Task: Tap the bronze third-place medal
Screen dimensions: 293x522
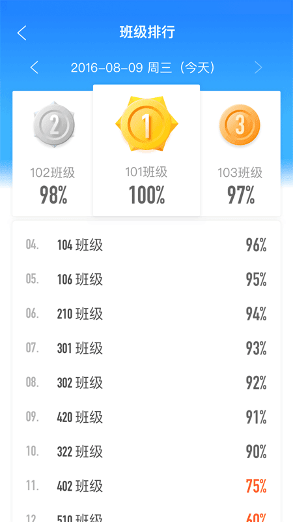Action: click(x=240, y=125)
